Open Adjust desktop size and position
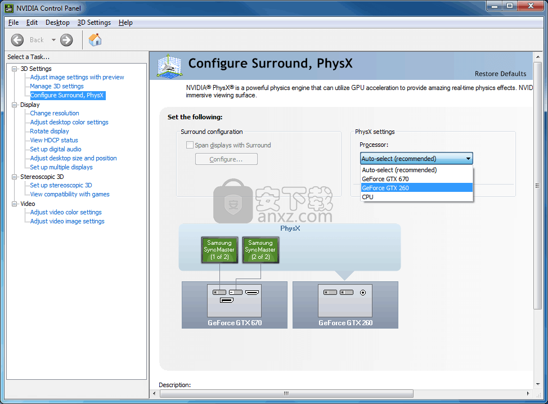Image resolution: width=548 pixels, height=404 pixels. 73,158
